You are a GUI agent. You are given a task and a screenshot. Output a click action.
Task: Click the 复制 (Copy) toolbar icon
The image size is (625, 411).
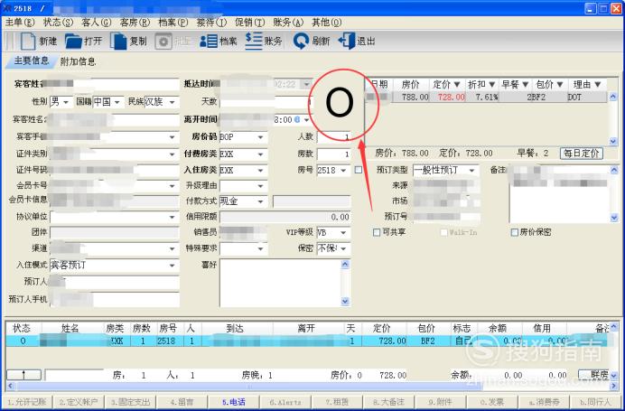pos(118,41)
